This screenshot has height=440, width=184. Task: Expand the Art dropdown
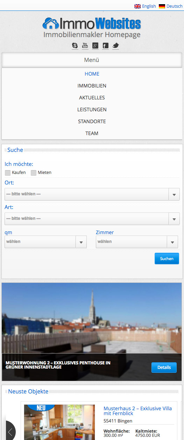(x=92, y=219)
